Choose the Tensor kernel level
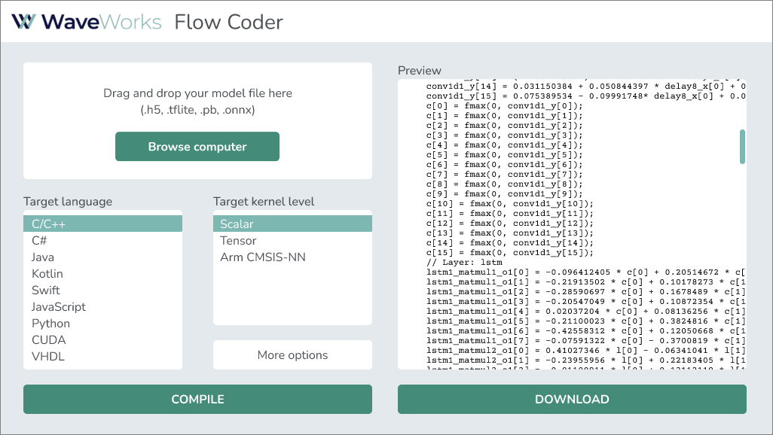This screenshot has height=435, width=773. (x=292, y=240)
